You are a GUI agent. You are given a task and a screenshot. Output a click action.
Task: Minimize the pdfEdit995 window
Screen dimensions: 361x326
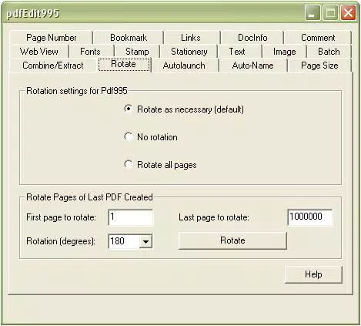(x=313, y=13)
